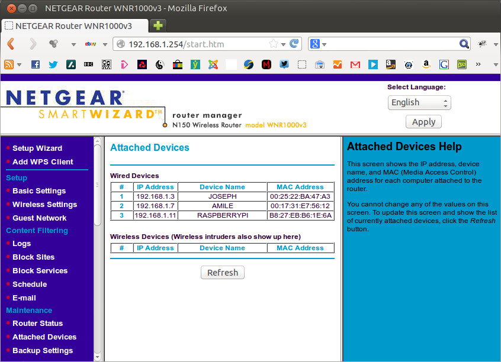Open the E-mail settings page
Viewport: 501px width, 362px height.
tap(24, 298)
